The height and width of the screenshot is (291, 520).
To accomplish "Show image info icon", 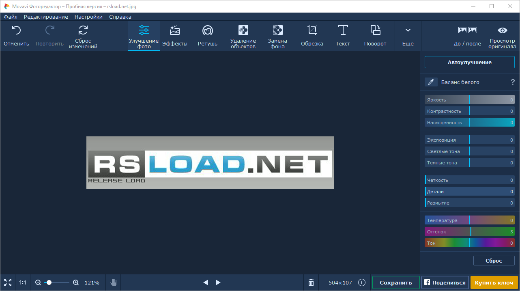I will click(362, 282).
